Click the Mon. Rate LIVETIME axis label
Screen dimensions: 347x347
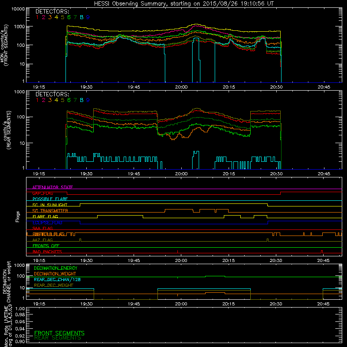[8, 327]
